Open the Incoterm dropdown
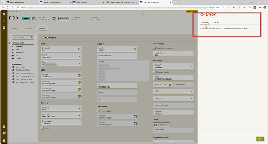The height and width of the screenshot is (144, 268). (173, 99)
